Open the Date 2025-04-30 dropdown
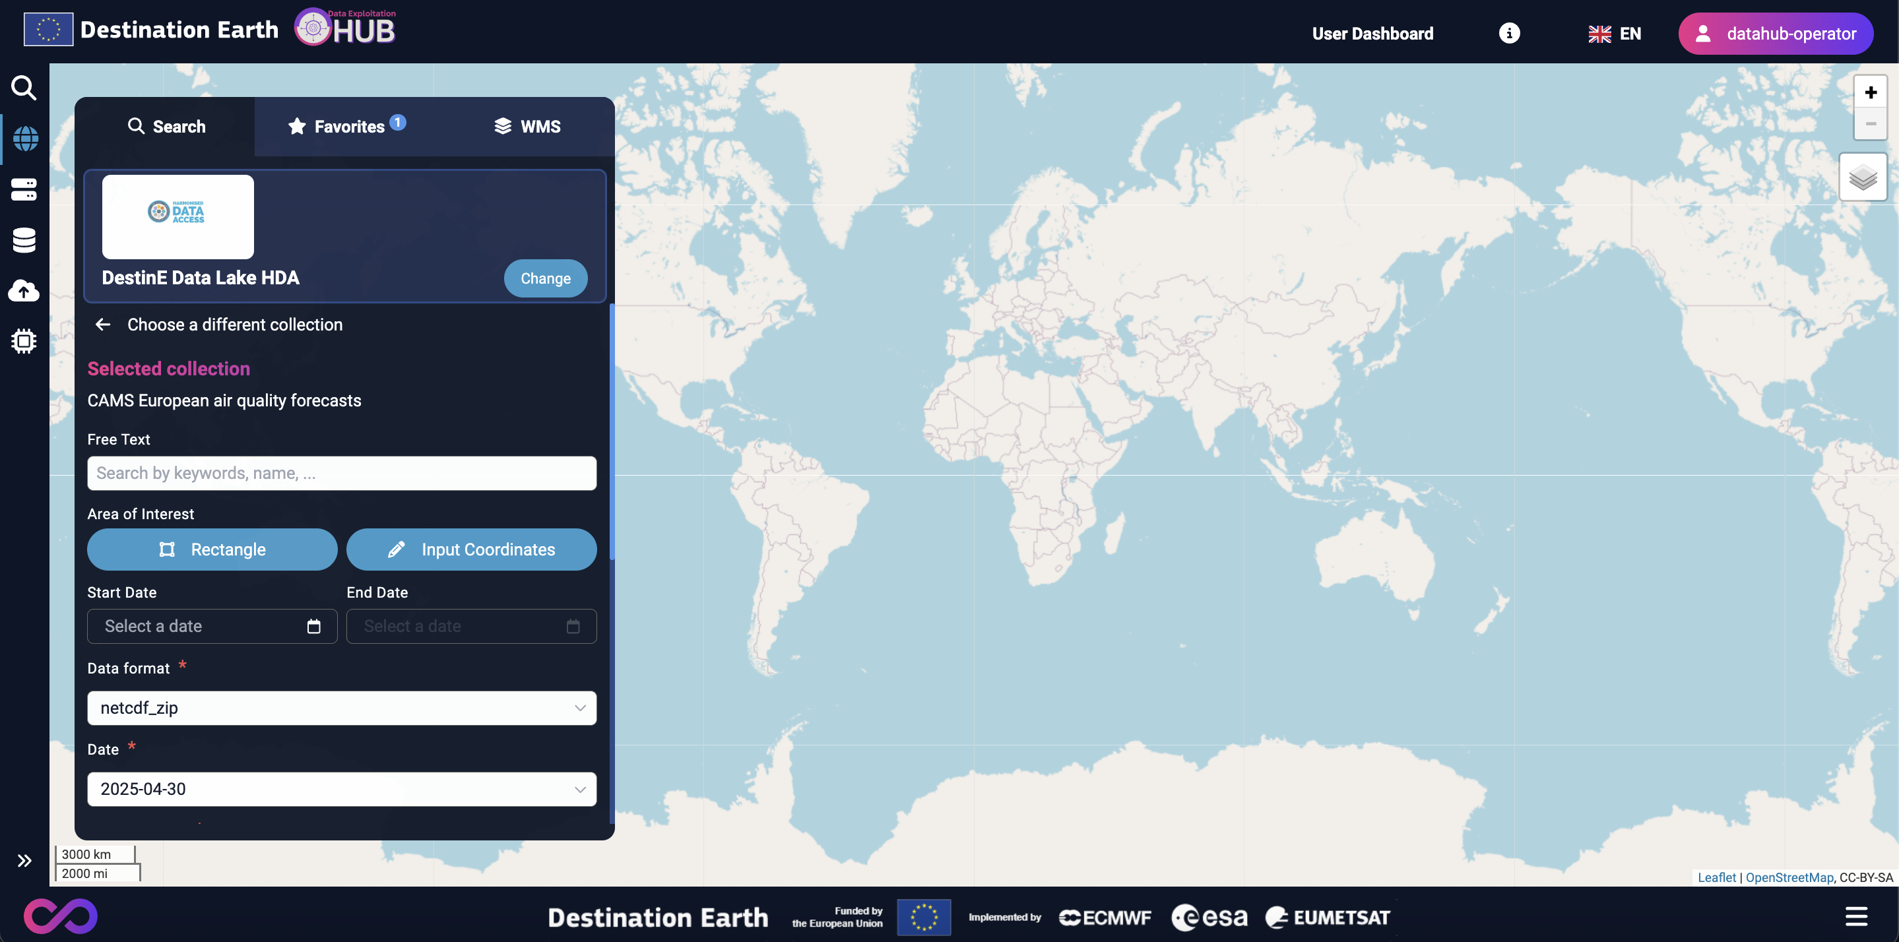 pos(341,789)
